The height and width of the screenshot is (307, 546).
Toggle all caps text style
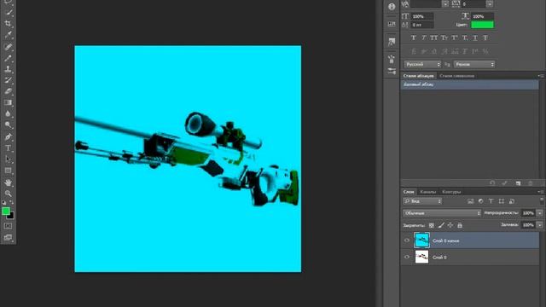434,38
